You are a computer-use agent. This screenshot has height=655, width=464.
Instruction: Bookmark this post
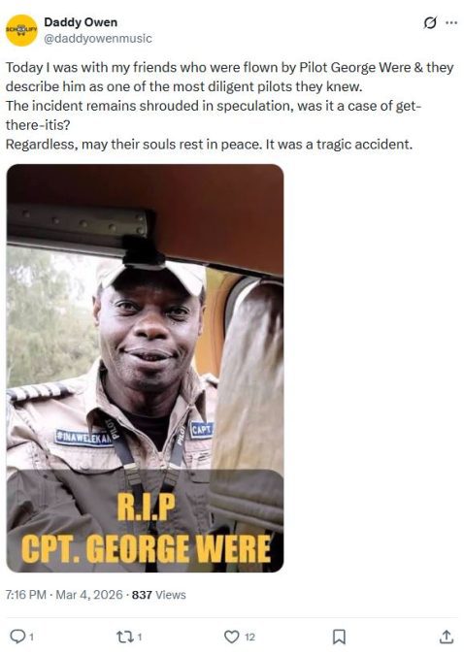tap(339, 637)
